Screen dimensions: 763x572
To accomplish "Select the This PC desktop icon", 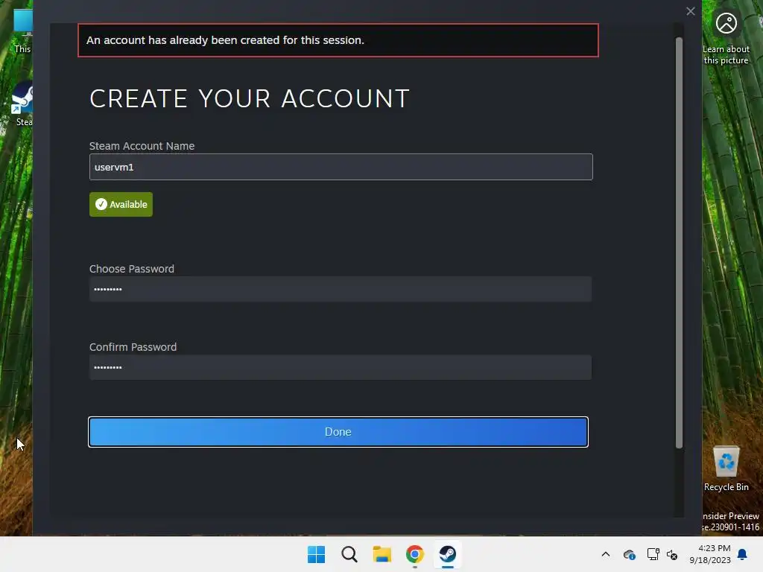I will click(22, 31).
